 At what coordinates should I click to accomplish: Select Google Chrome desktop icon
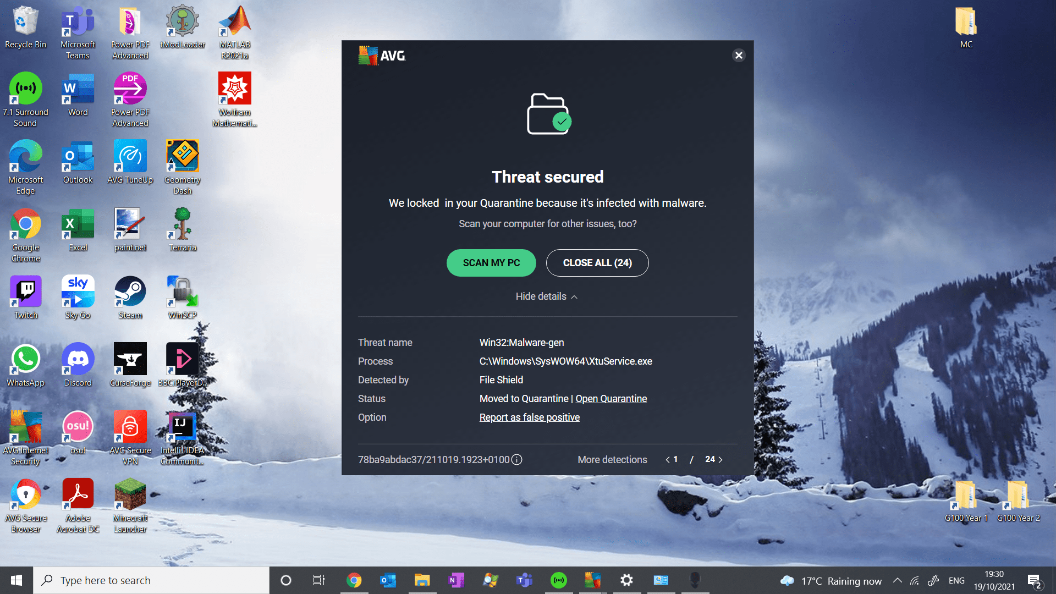pos(25,235)
